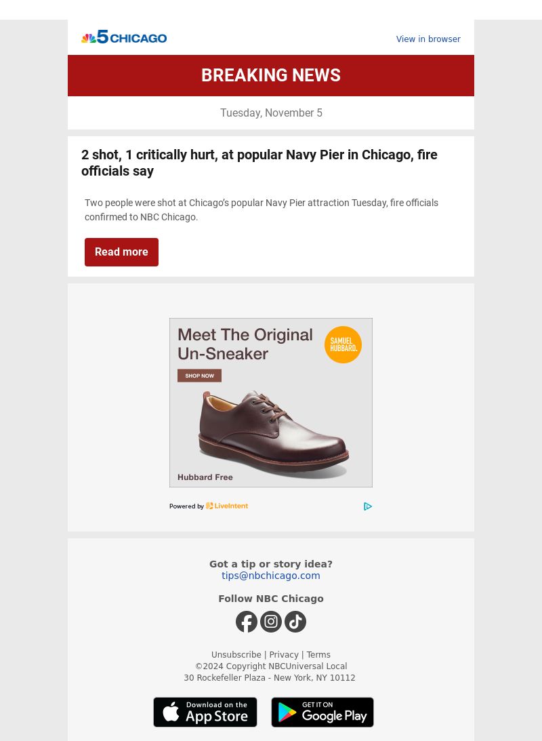Viewport: 542px width, 741px height.
Task: Click the Samuel Hubbard orange logo
Action: point(343,344)
